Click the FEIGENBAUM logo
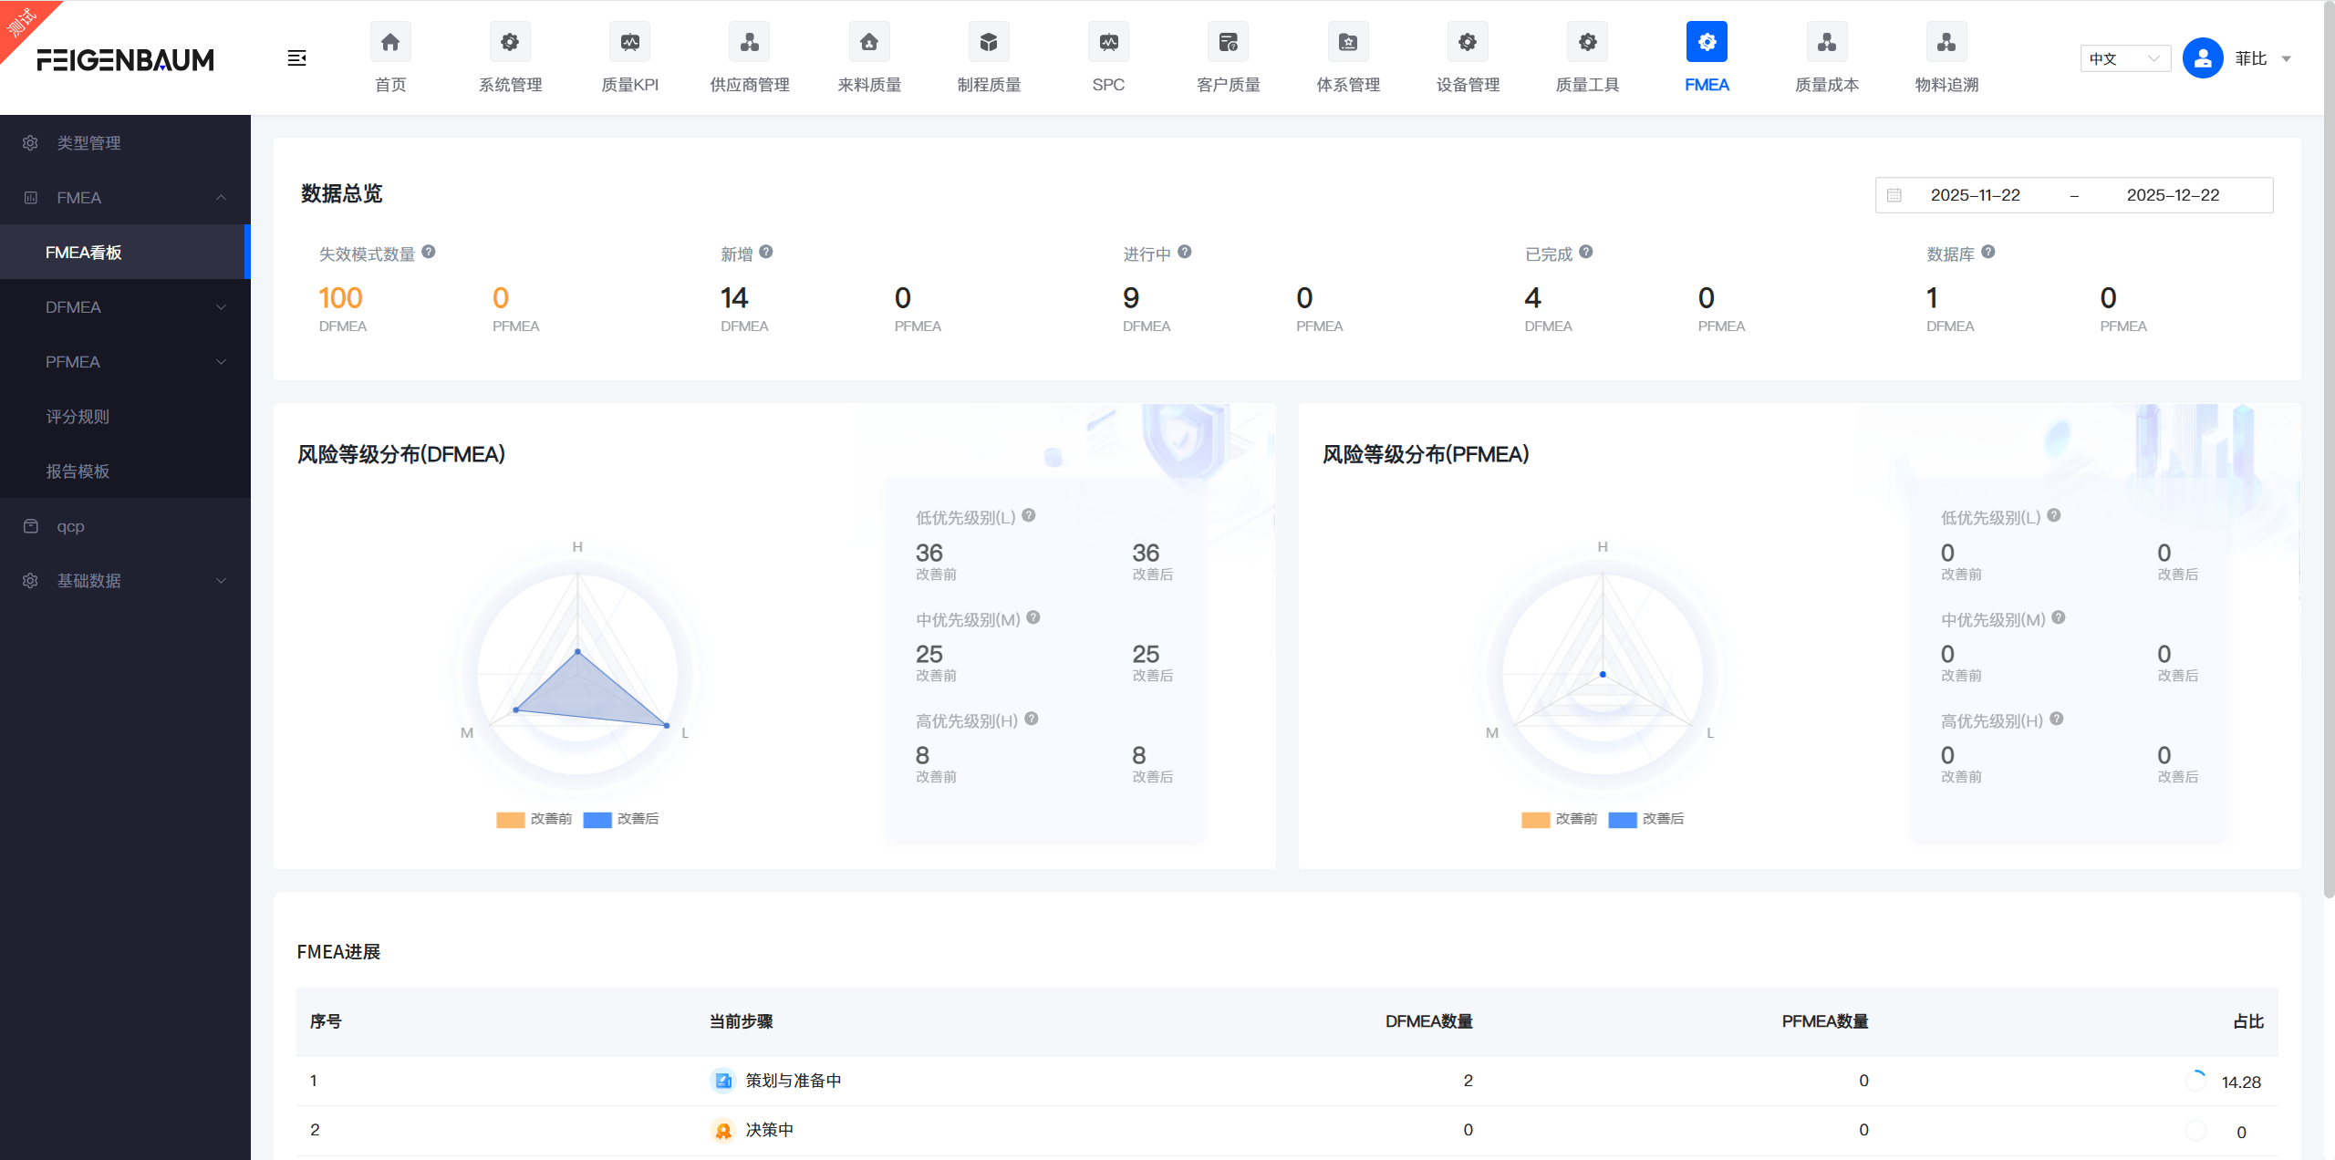 tap(125, 60)
